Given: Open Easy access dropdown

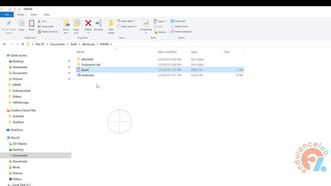Looking at the screenshot, I should [x=127, y=26].
